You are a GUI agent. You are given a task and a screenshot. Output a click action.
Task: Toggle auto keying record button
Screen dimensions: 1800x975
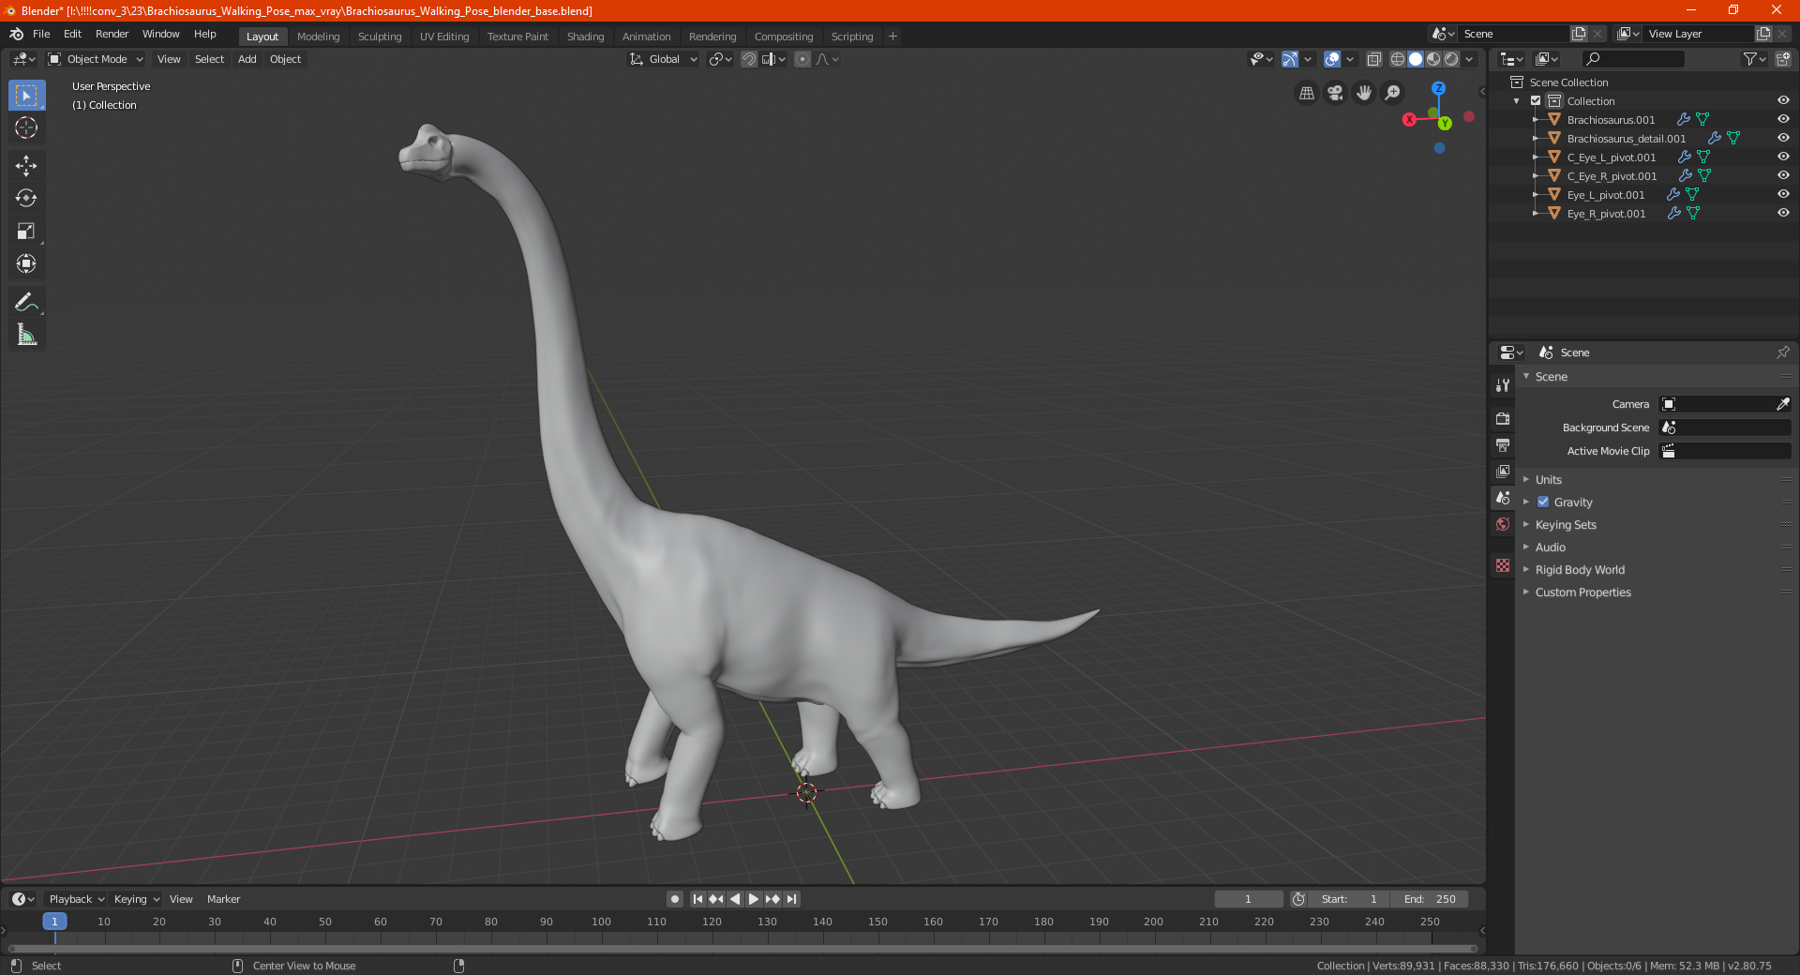(674, 899)
